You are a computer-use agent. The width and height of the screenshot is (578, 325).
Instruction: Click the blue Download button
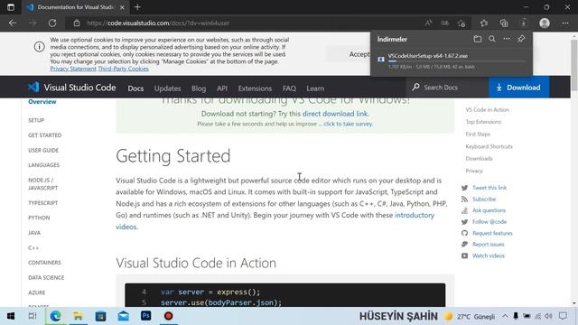(x=518, y=88)
